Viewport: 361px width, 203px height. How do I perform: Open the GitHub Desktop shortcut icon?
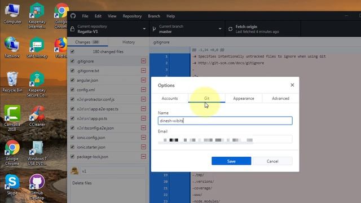click(37, 187)
